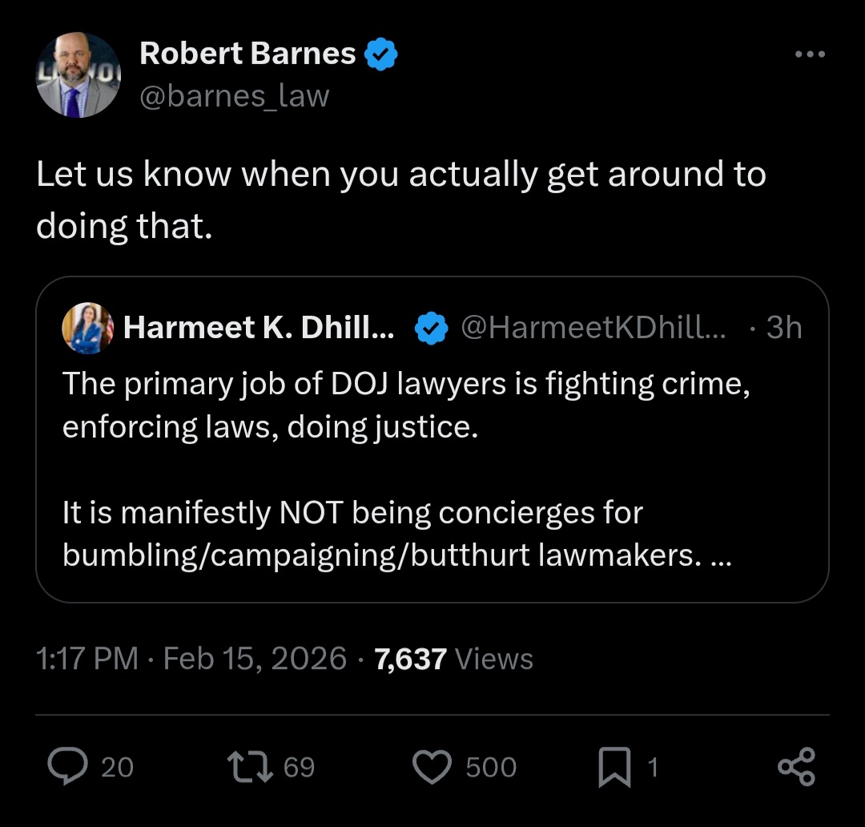
Task: Click the 1:17 PM Feb 15, 2026 timestamp
Action: click(x=191, y=659)
